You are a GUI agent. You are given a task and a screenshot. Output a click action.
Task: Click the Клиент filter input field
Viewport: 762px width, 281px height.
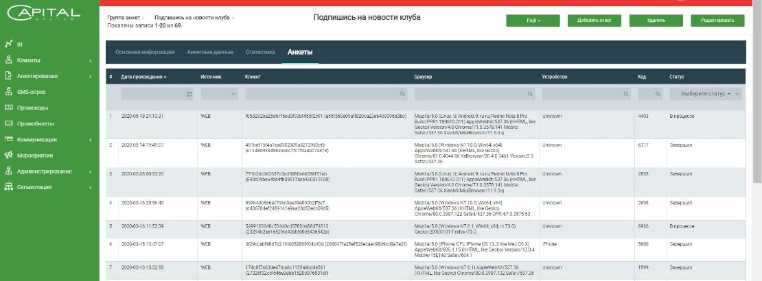[x=325, y=94]
